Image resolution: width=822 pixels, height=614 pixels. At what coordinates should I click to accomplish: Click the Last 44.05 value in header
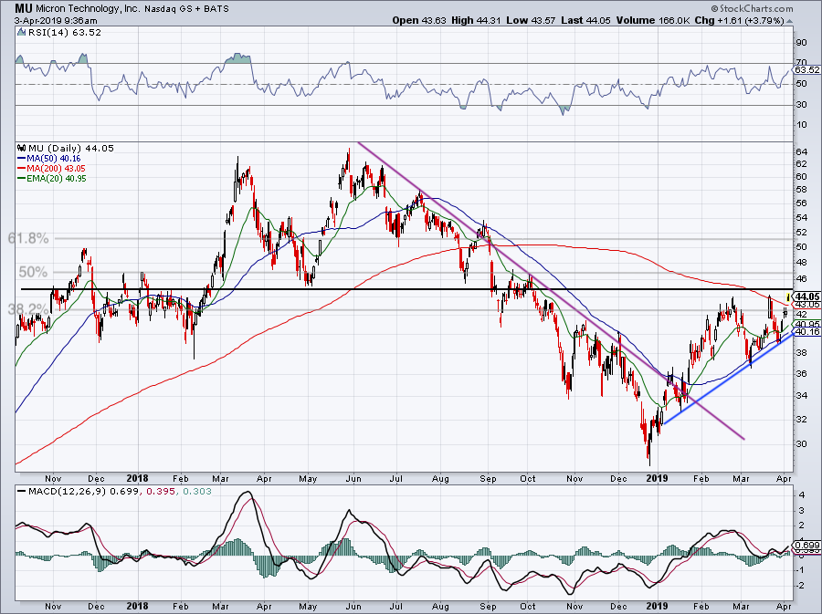pyautogui.click(x=585, y=20)
